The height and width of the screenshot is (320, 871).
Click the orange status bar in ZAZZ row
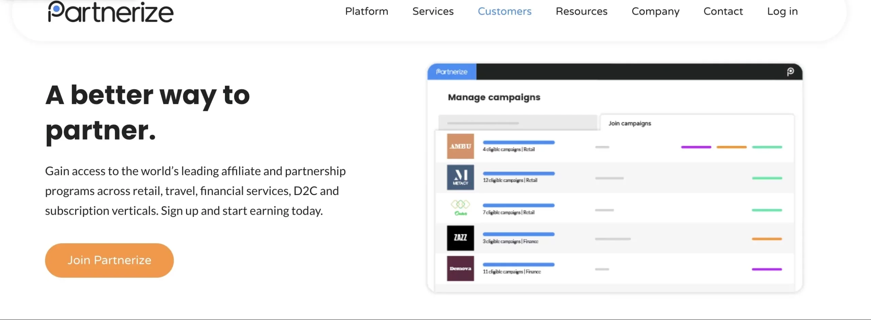tap(767, 239)
